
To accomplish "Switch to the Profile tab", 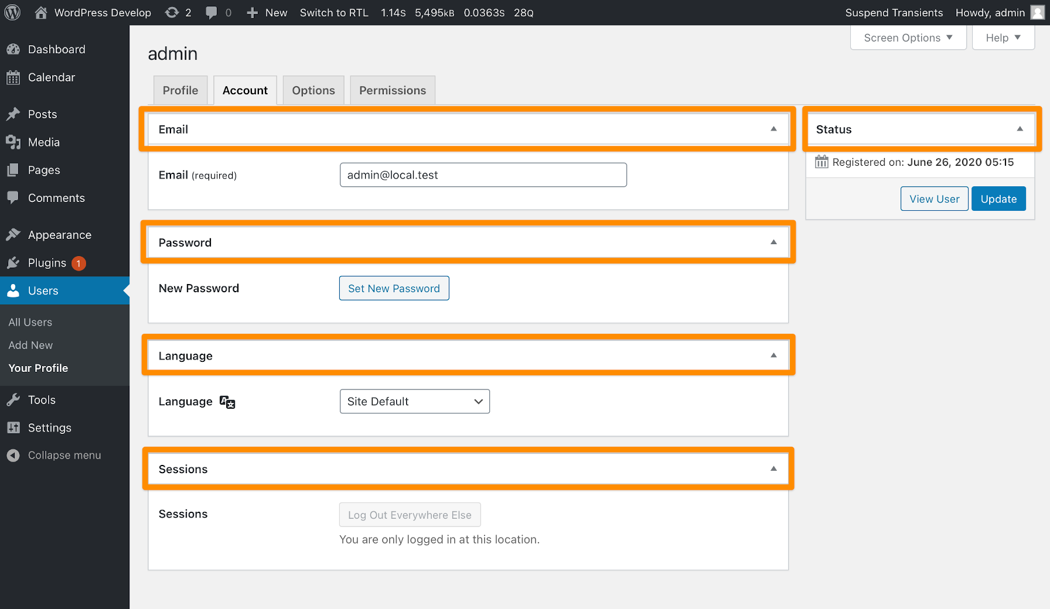I will click(180, 90).
